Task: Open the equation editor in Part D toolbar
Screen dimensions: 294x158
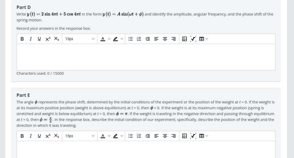Action: click(193, 39)
